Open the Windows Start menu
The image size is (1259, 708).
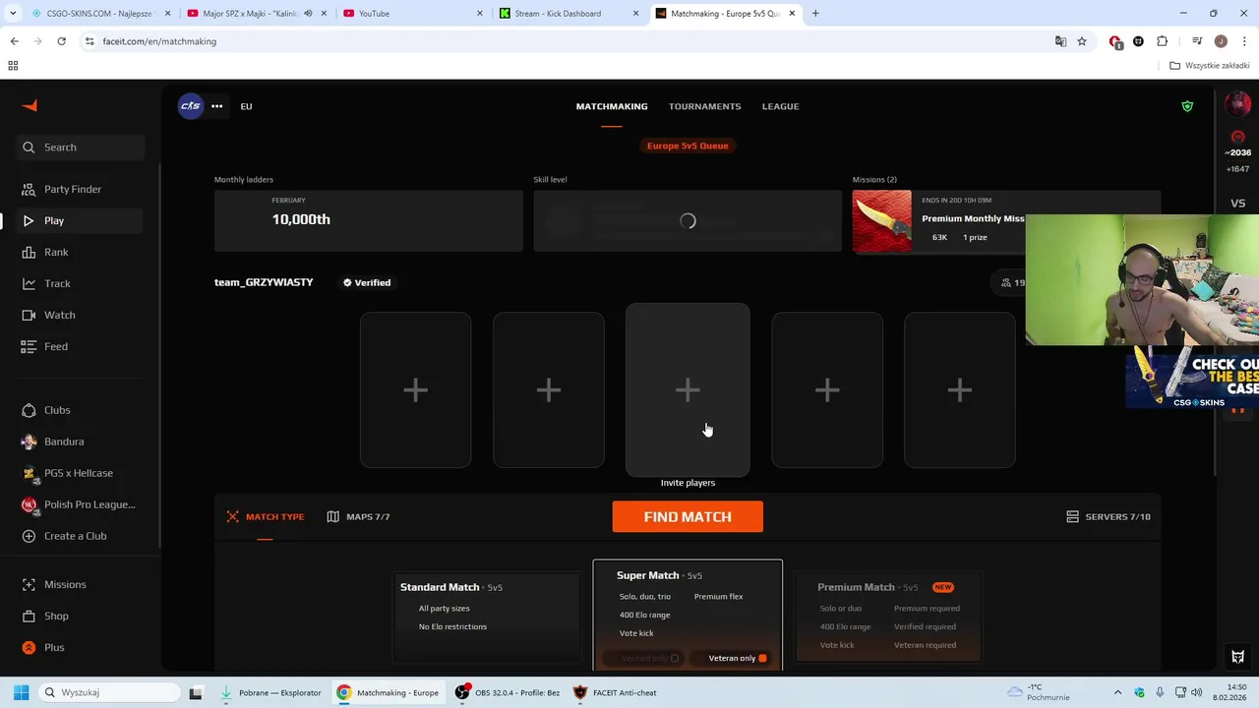point(21,692)
